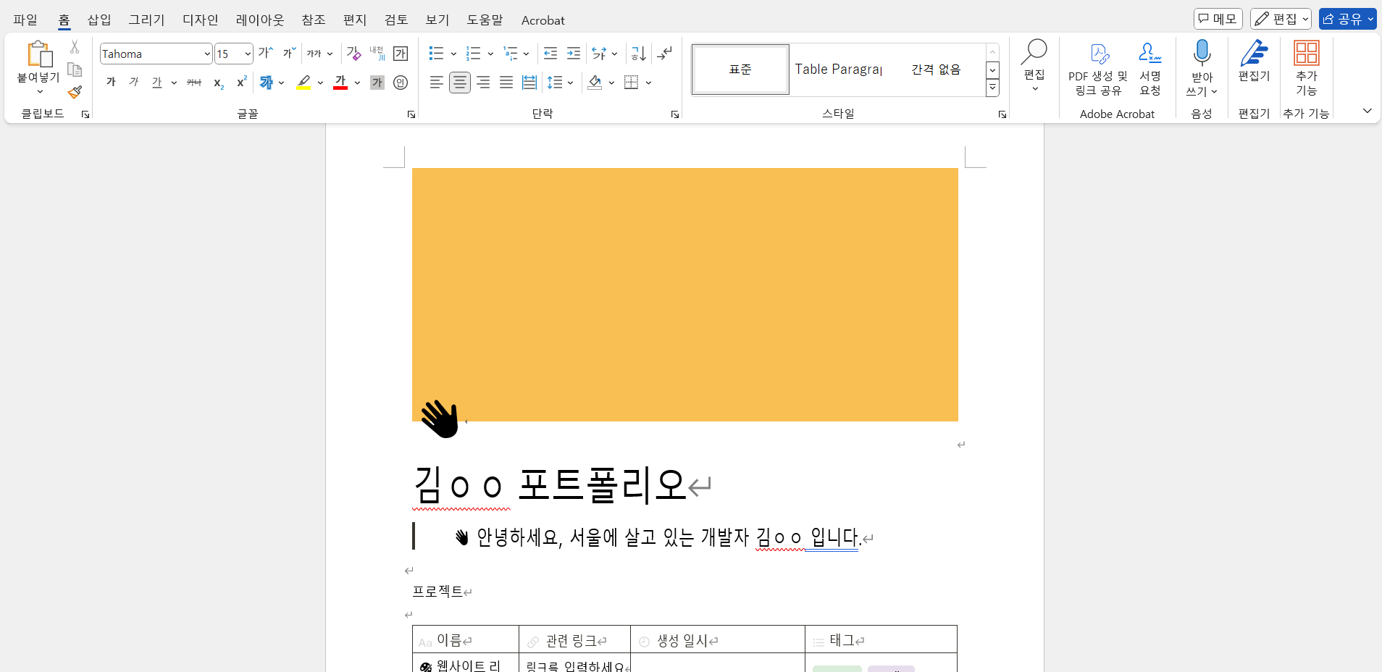1382x672 pixels.
Task: Expand line spacing dropdown arrow
Action: coord(570,83)
